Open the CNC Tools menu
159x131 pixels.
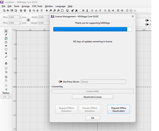tap(37, 6)
